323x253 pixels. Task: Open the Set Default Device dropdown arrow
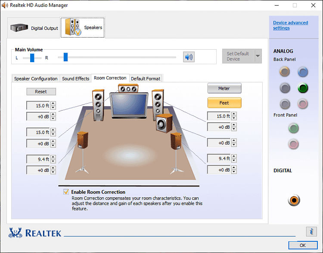[258, 56]
